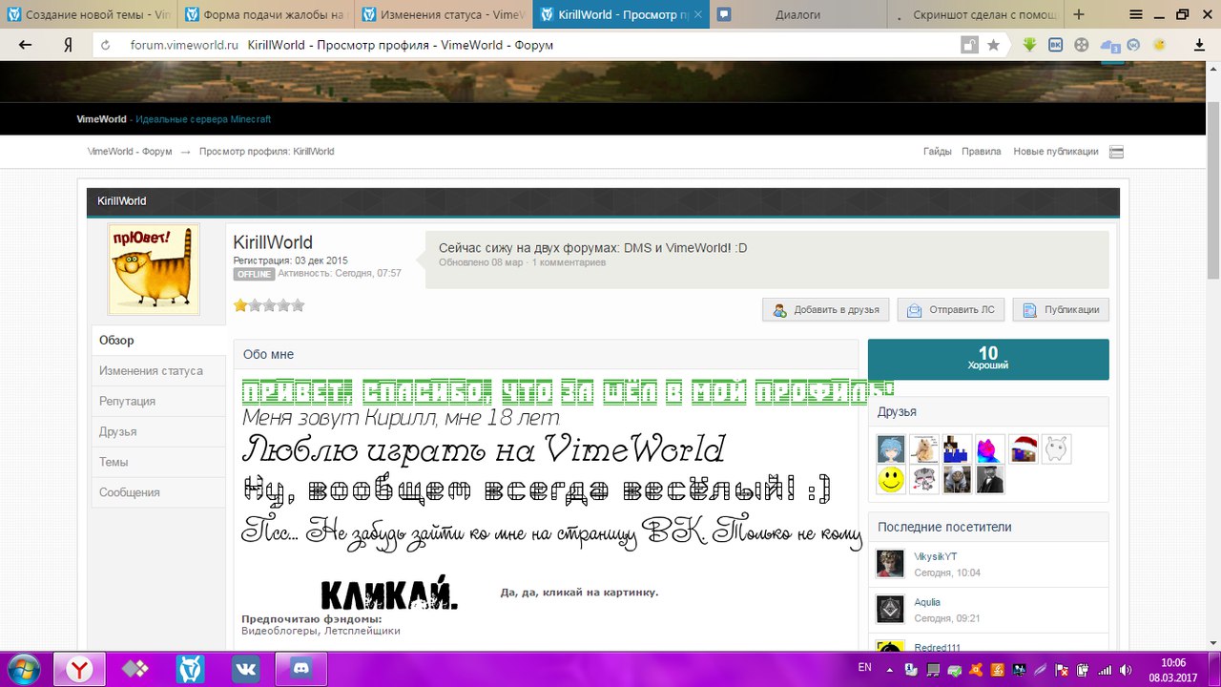Viewport: 1221px width, 687px height.
Task: Open the forum quick navigation icon
Action: (1117, 152)
